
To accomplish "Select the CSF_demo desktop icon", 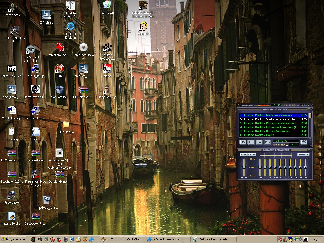I will (46, 17).
